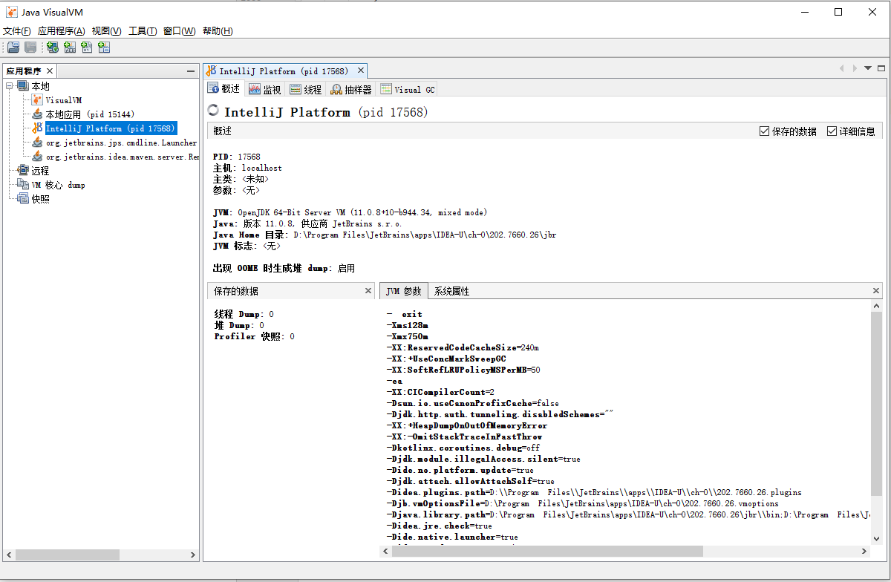Click the Load (open file) toolbar icon

point(13,48)
